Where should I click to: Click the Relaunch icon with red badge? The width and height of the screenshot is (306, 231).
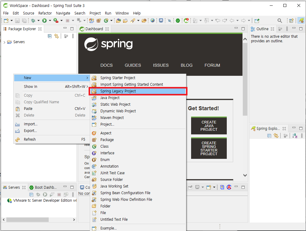click(186, 21)
